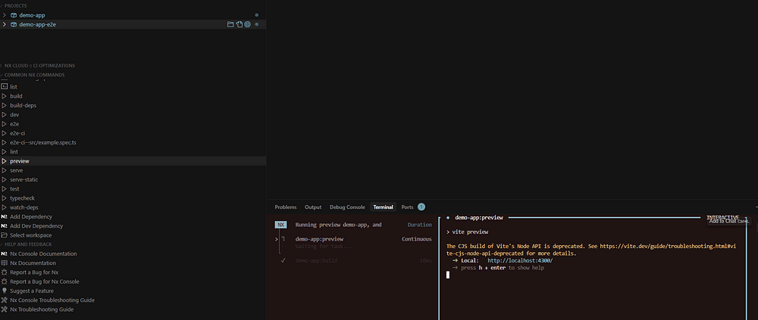Click the checkmark next to demo-app:build
Image resolution: width=758 pixels, height=320 pixels.
283,261
